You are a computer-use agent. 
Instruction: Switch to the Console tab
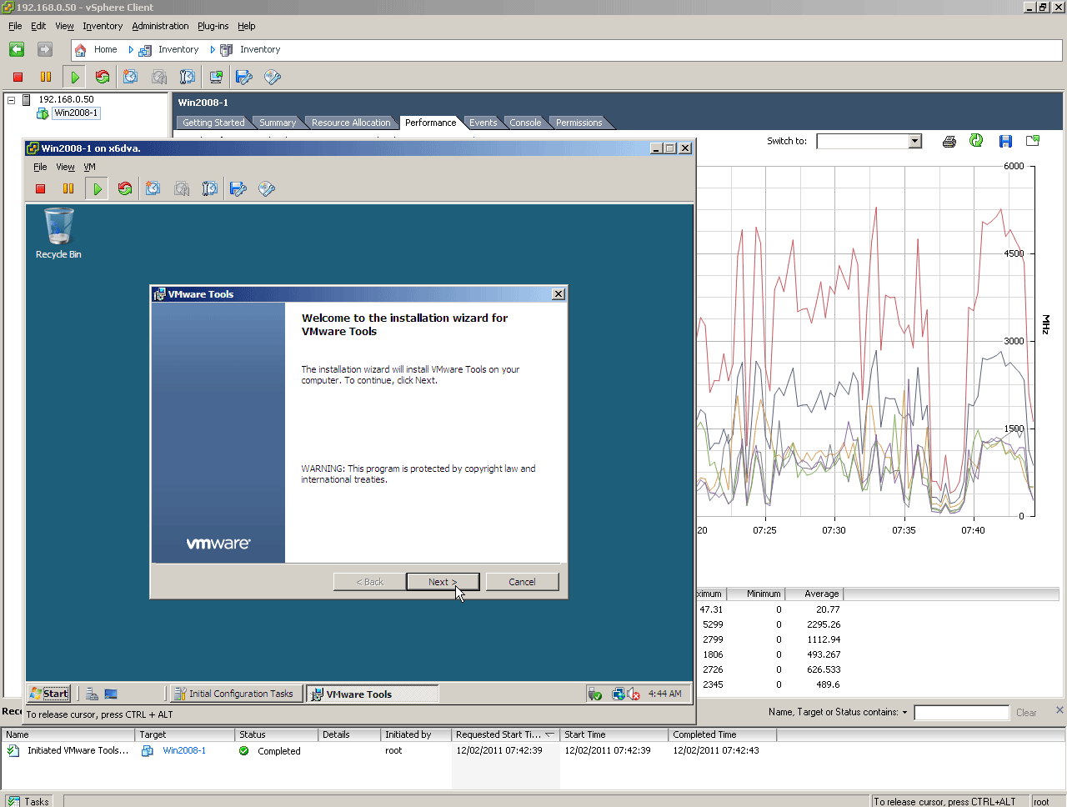[x=525, y=123]
